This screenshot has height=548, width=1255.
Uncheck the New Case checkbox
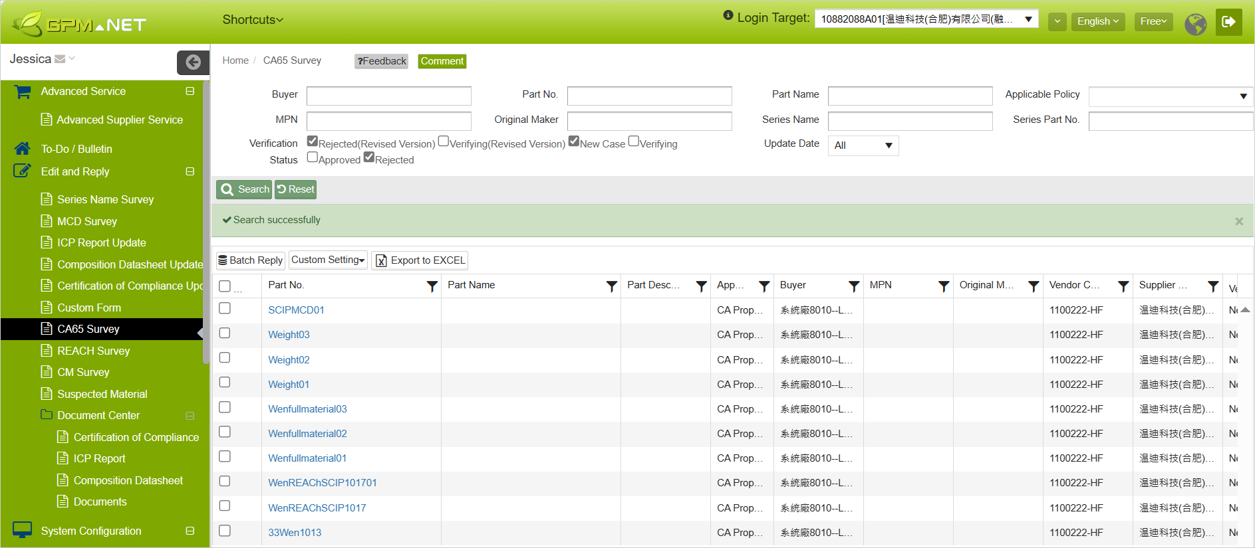pyautogui.click(x=573, y=141)
